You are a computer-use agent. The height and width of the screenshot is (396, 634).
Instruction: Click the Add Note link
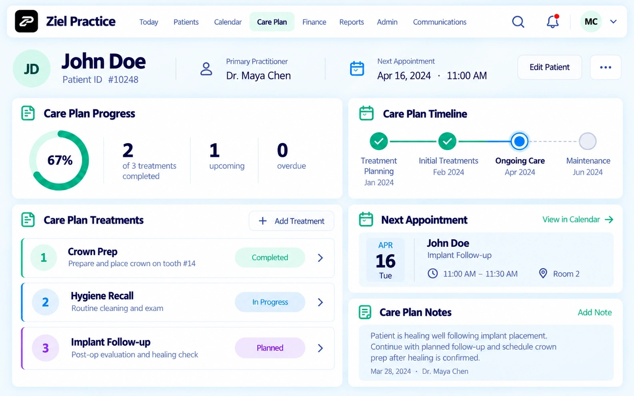pyautogui.click(x=595, y=313)
